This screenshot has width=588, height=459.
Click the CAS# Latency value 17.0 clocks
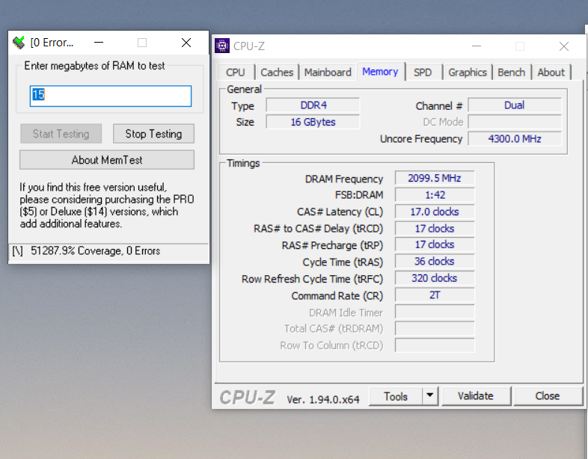click(435, 212)
